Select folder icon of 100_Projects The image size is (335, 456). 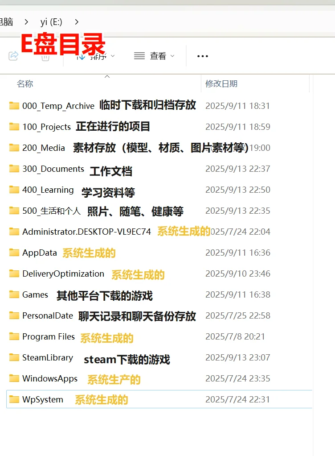tap(14, 127)
